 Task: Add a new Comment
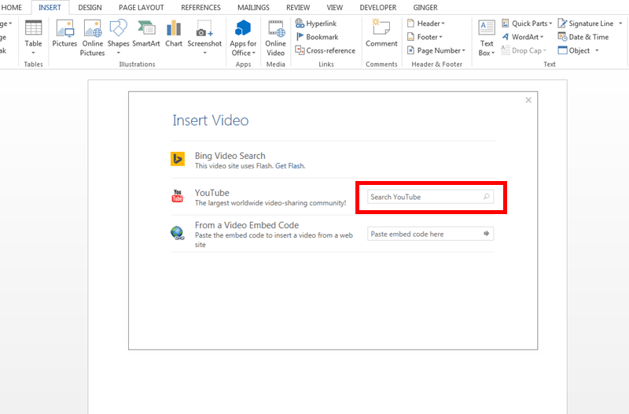381,34
